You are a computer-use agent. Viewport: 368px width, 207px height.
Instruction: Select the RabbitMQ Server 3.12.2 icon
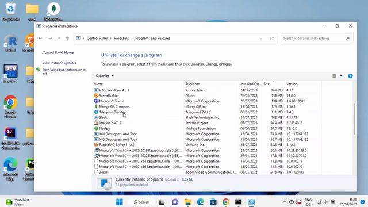click(x=96, y=145)
